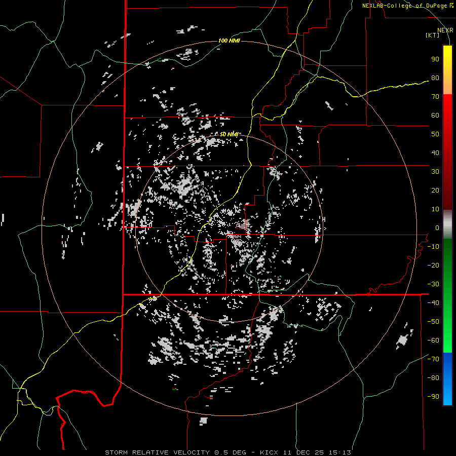Click the -10 value on the velocity scale
This screenshot has width=456, height=456.
pos(433,247)
